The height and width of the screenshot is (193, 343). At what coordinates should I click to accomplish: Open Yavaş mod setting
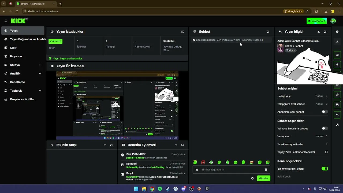(303, 136)
